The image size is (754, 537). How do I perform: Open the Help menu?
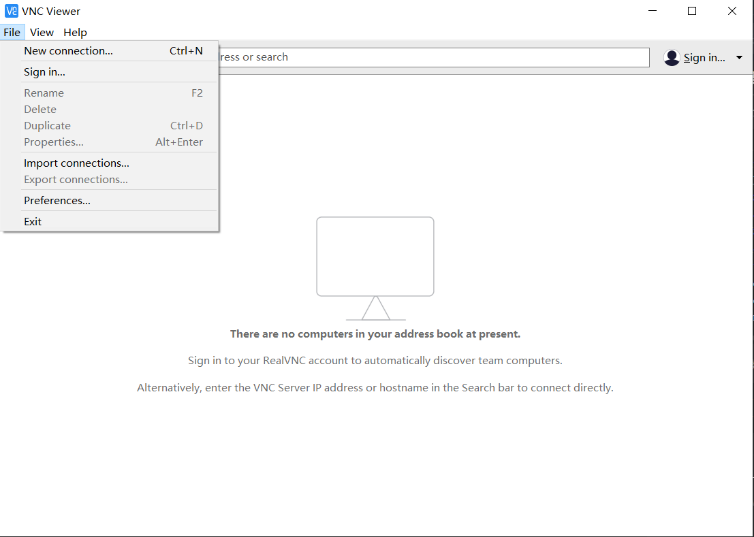pyautogui.click(x=75, y=33)
